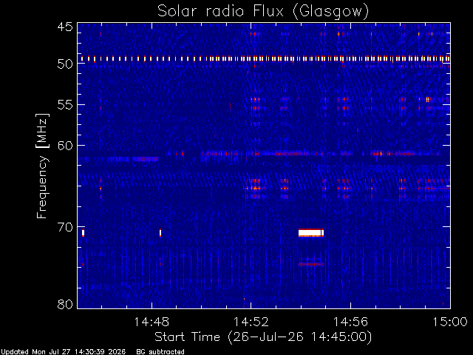
Task: Click the small white mark at spectrogram's left edge
Action: pos(83,233)
